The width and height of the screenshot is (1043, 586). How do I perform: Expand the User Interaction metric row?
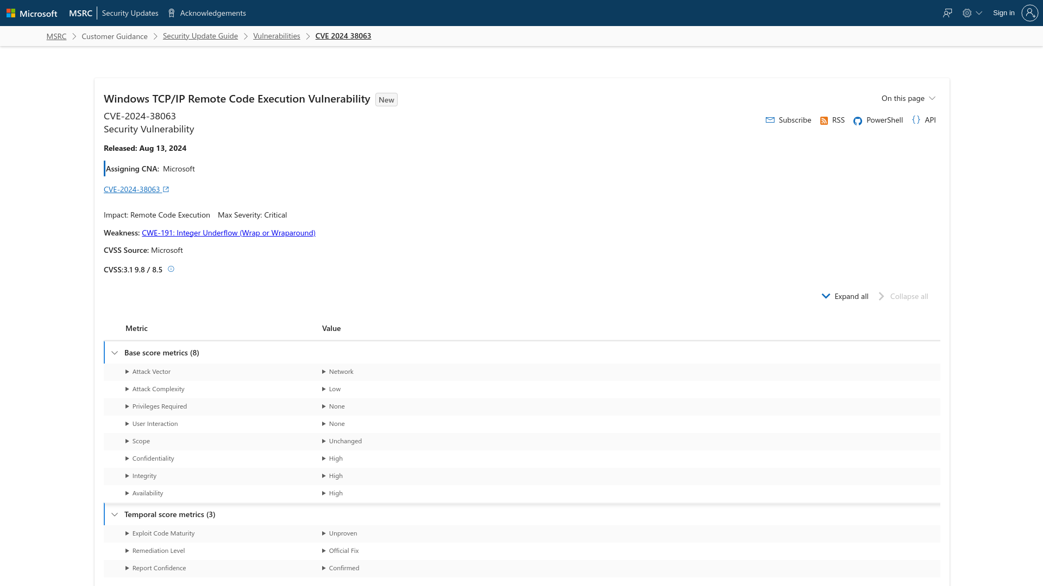coord(152,424)
